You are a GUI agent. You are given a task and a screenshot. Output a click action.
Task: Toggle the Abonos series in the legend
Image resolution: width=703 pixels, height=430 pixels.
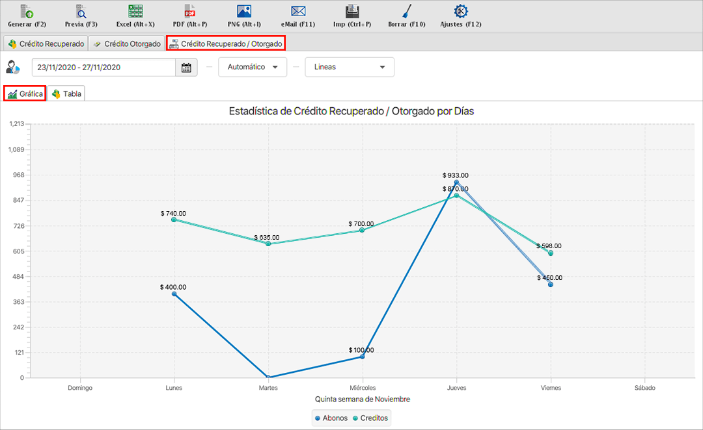point(331,418)
